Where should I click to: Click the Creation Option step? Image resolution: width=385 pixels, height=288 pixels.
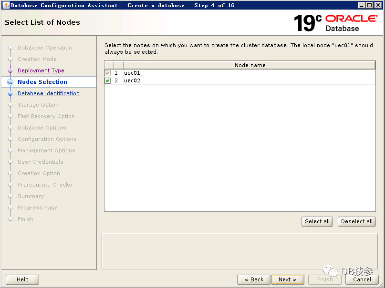click(x=39, y=173)
